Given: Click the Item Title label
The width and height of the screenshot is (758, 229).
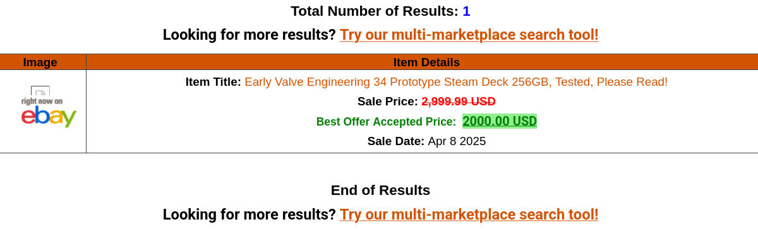Looking at the screenshot, I should [x=213, y=82].
